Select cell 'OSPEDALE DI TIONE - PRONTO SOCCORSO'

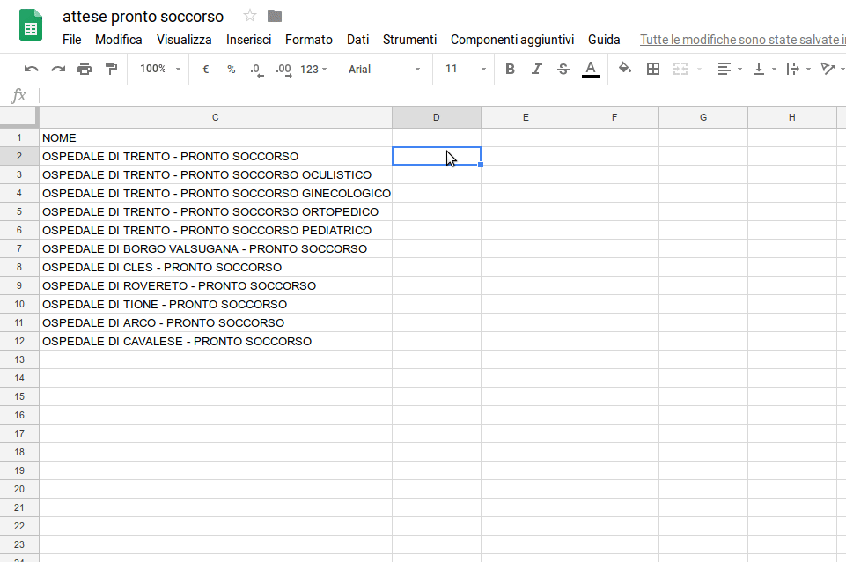click(x=216, y=305)
